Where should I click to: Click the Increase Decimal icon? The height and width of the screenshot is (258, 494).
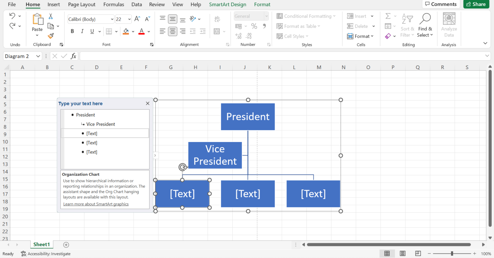point(238,36)
